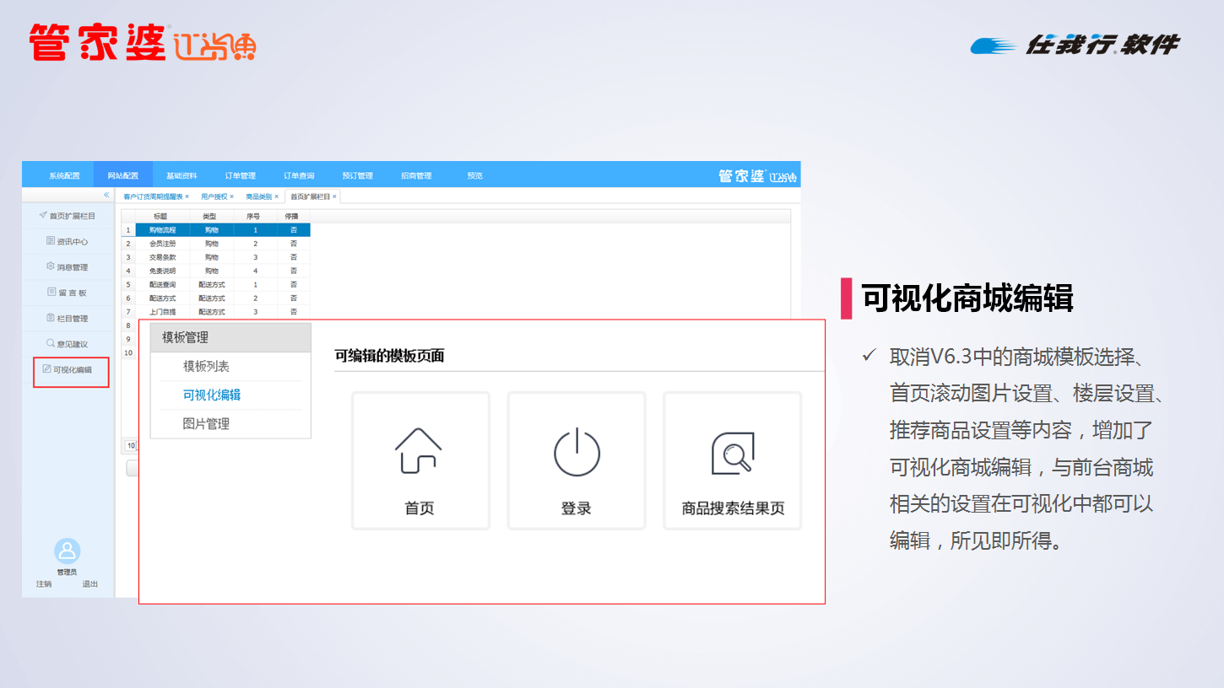This screenshot has width=1224, height=688.
Task: Click the 管理员 user avatar icon
Action: click(x=68, y=551)
